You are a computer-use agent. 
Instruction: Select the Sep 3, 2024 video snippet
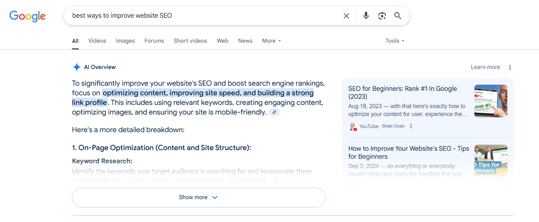tap(408, 170)
